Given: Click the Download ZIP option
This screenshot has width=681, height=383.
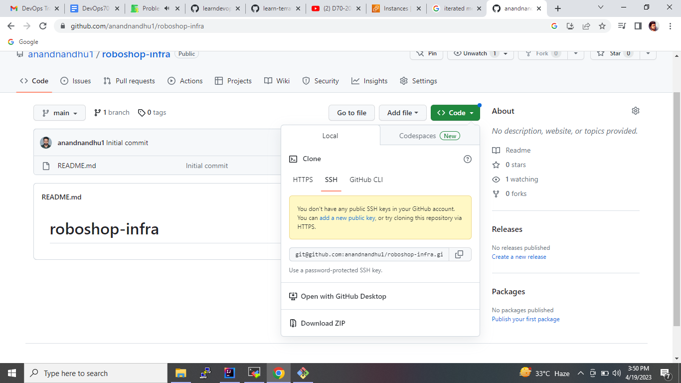Looking at the screenshot, I should [x=324, y=323].
